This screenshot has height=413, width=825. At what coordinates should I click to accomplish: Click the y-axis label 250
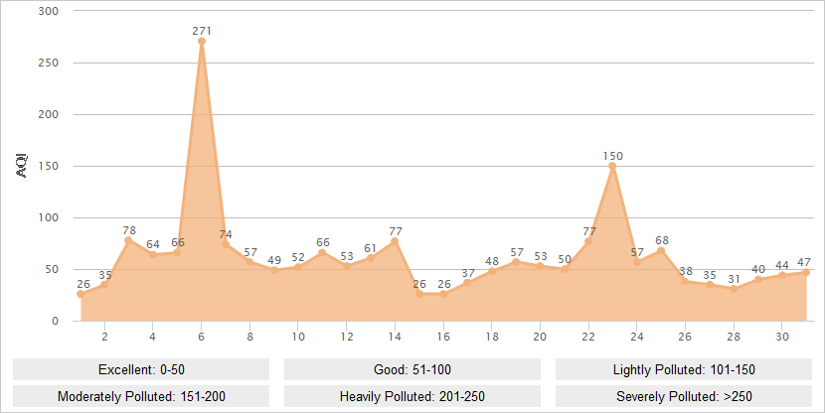pyautogui.click(x=49, y=63)
